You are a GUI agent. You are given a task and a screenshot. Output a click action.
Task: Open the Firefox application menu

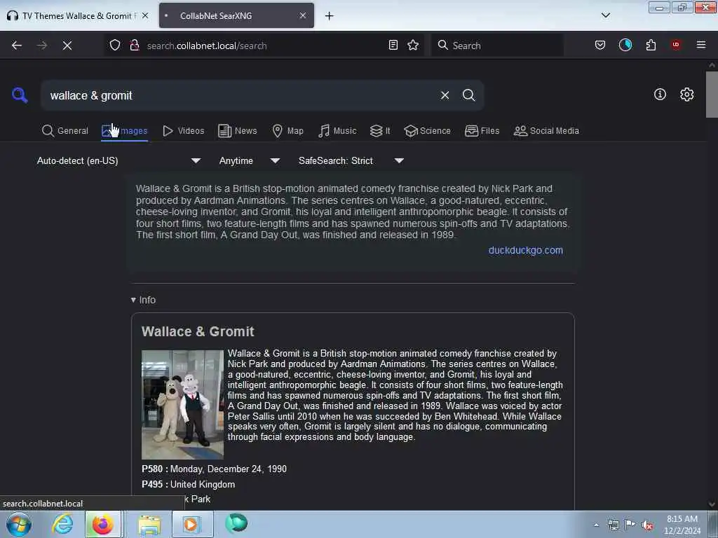coord(700,45)
